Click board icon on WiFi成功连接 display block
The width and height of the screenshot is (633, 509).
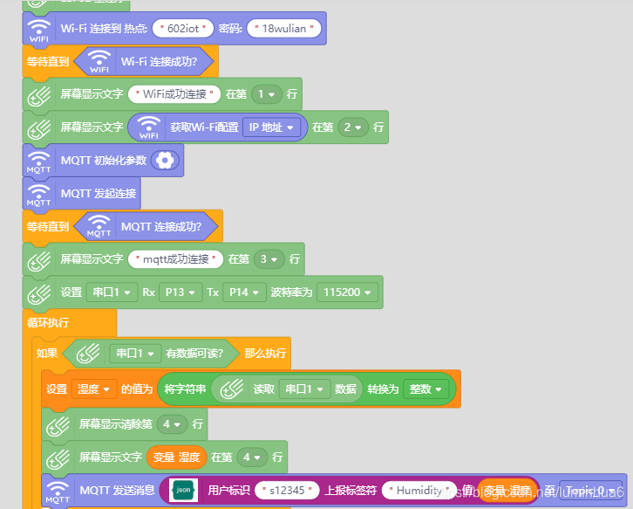[x=38, y=95]
